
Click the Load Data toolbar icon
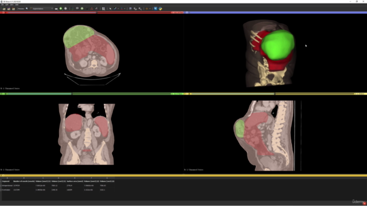click(4, 9)
